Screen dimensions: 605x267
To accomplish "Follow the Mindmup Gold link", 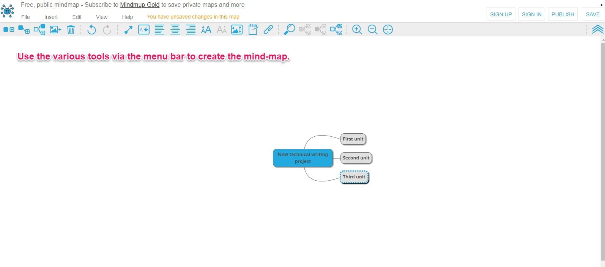I will point(140,5).
